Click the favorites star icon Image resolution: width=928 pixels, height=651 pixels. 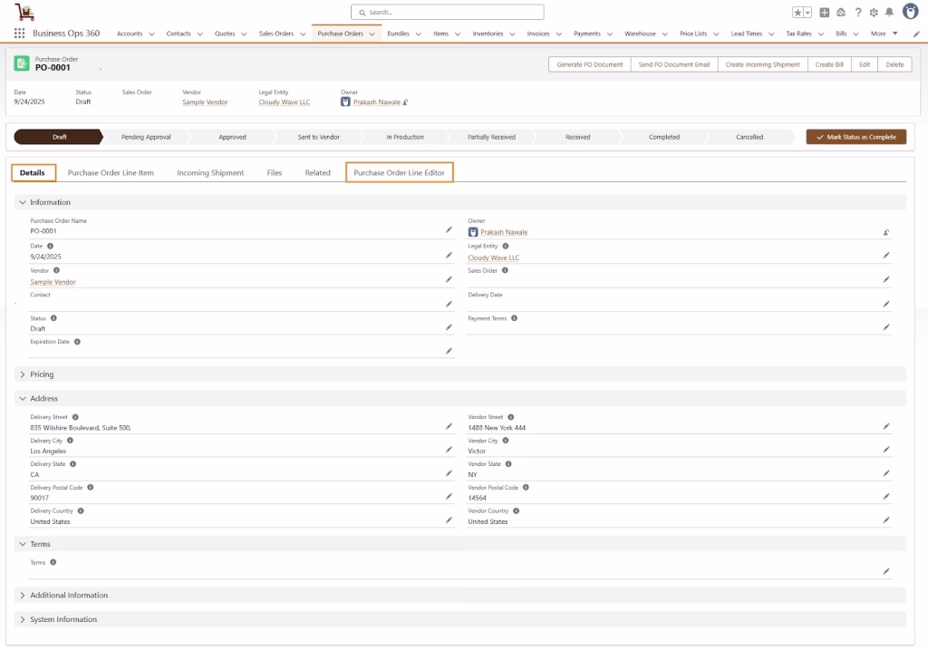(798, 13)
